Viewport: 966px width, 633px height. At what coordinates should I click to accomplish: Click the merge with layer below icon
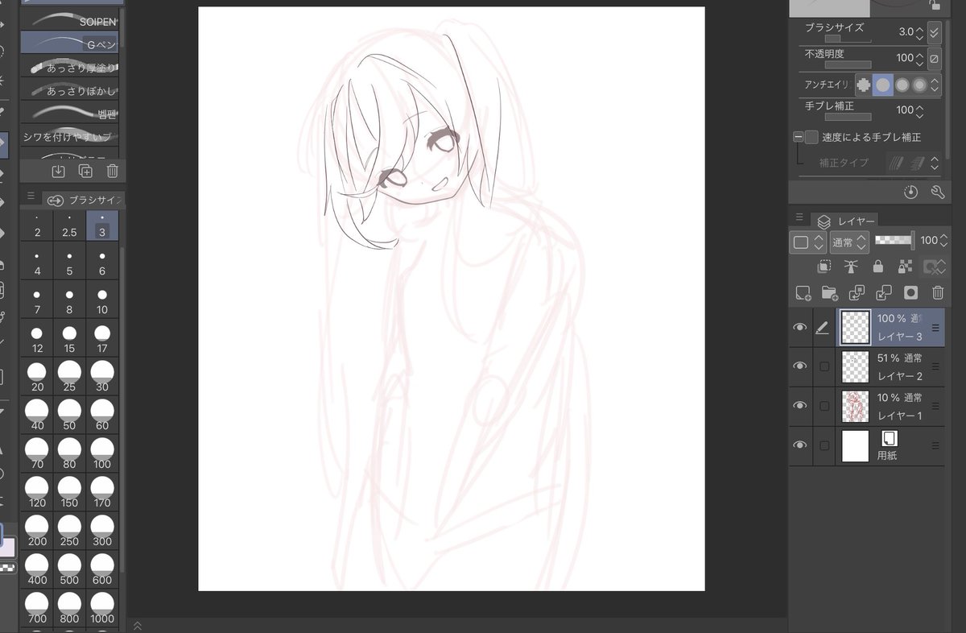pos(883,293)
